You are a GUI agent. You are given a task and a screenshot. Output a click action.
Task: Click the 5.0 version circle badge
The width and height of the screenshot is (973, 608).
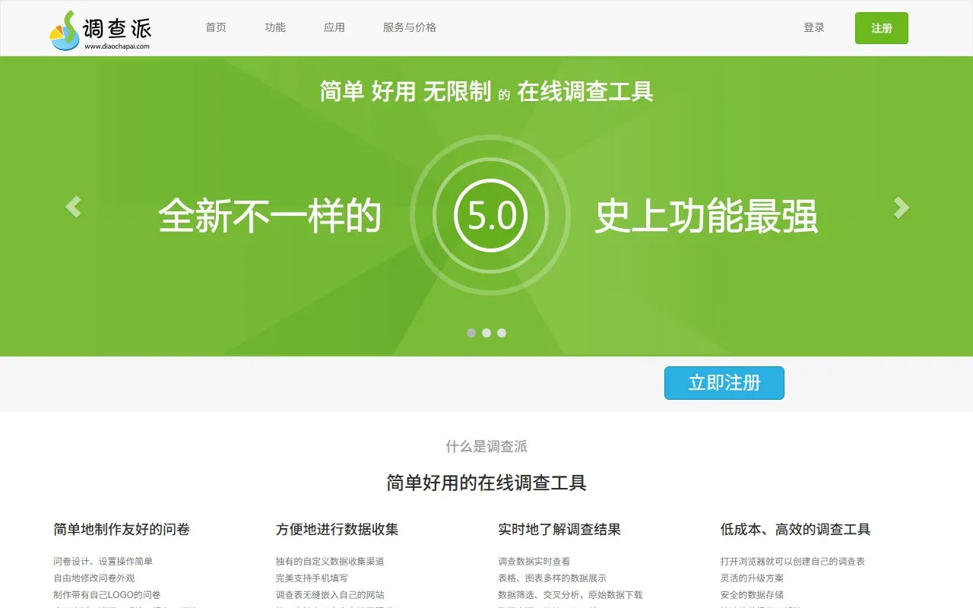click(491, 216)
